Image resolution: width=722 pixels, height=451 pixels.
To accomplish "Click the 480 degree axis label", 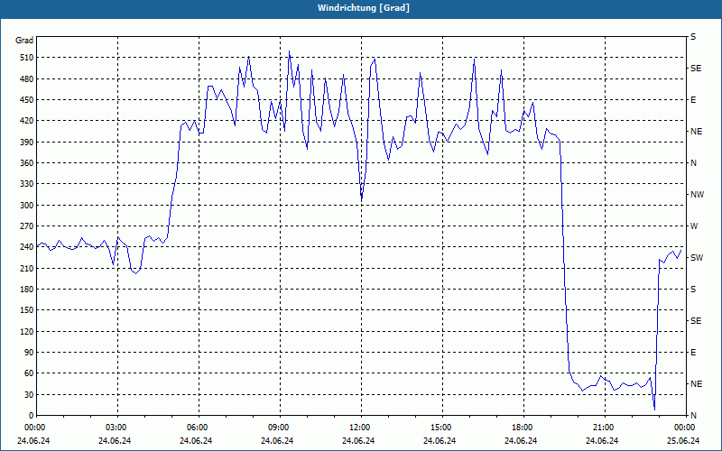I will (25, 79).
